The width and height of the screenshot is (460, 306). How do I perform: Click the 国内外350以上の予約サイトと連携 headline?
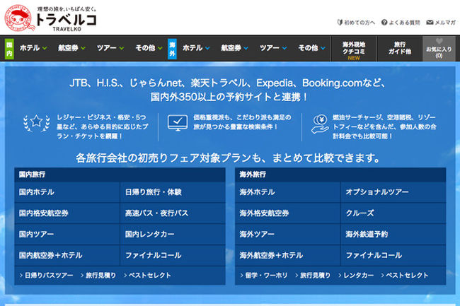pos(229,97)
